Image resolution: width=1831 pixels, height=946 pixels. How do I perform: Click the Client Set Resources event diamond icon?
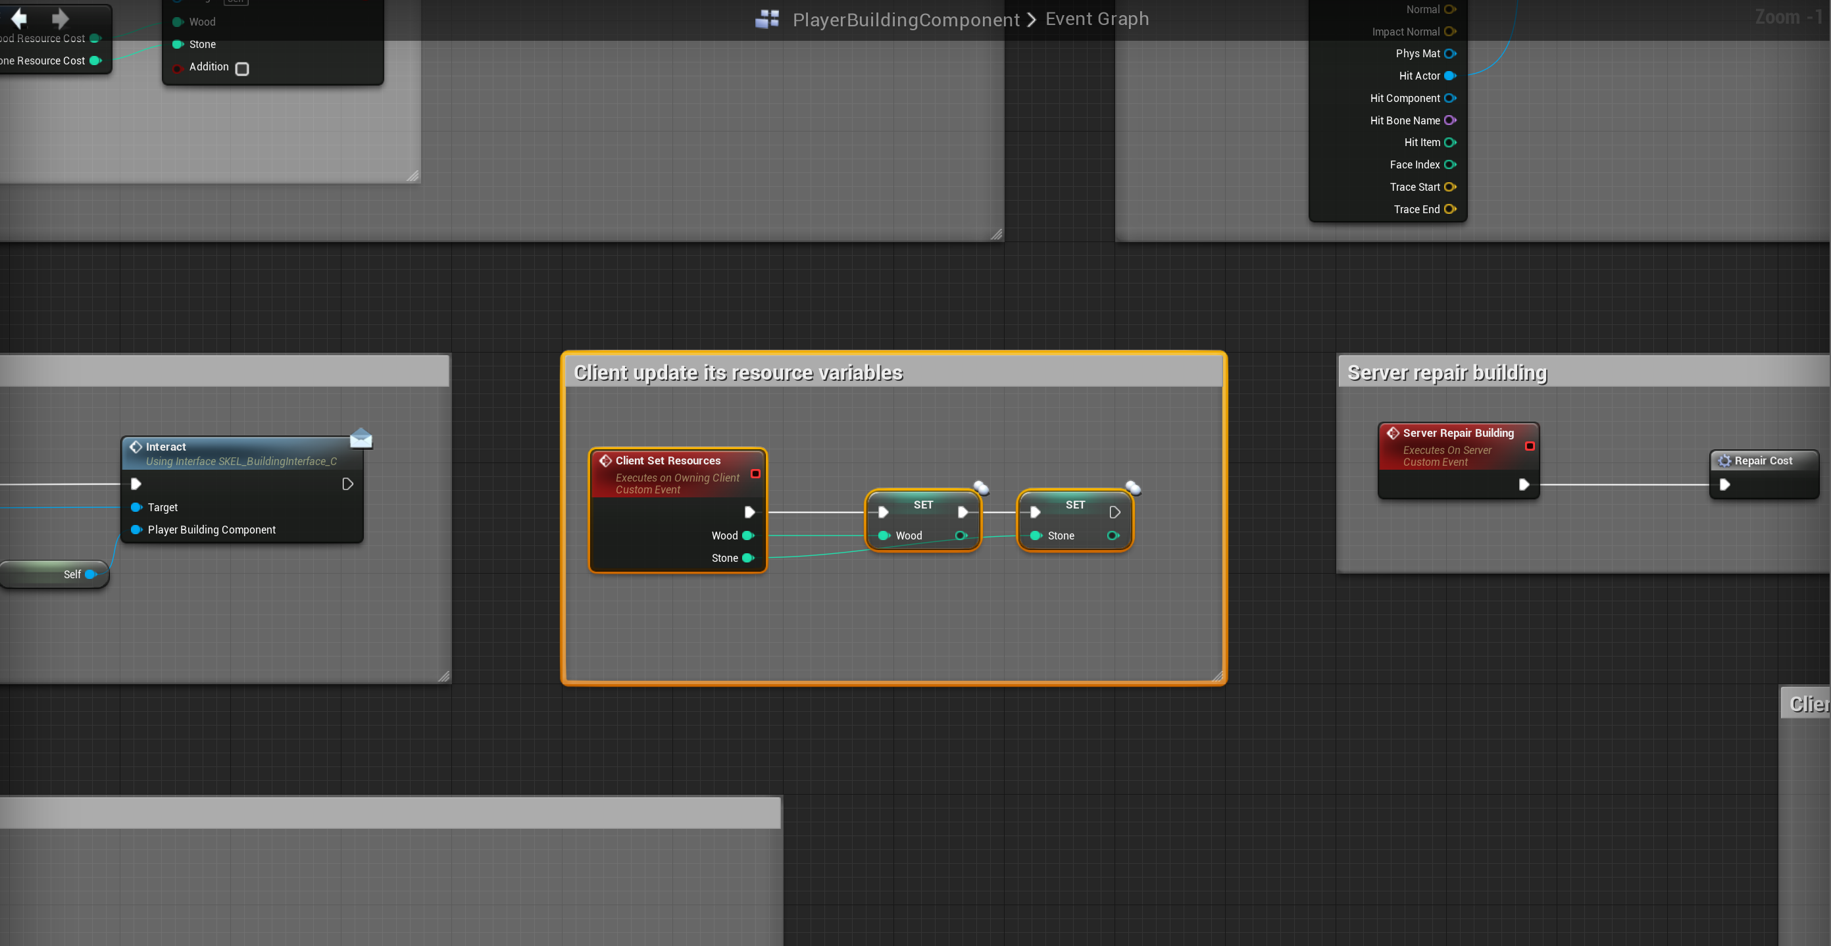coord(605,461)
